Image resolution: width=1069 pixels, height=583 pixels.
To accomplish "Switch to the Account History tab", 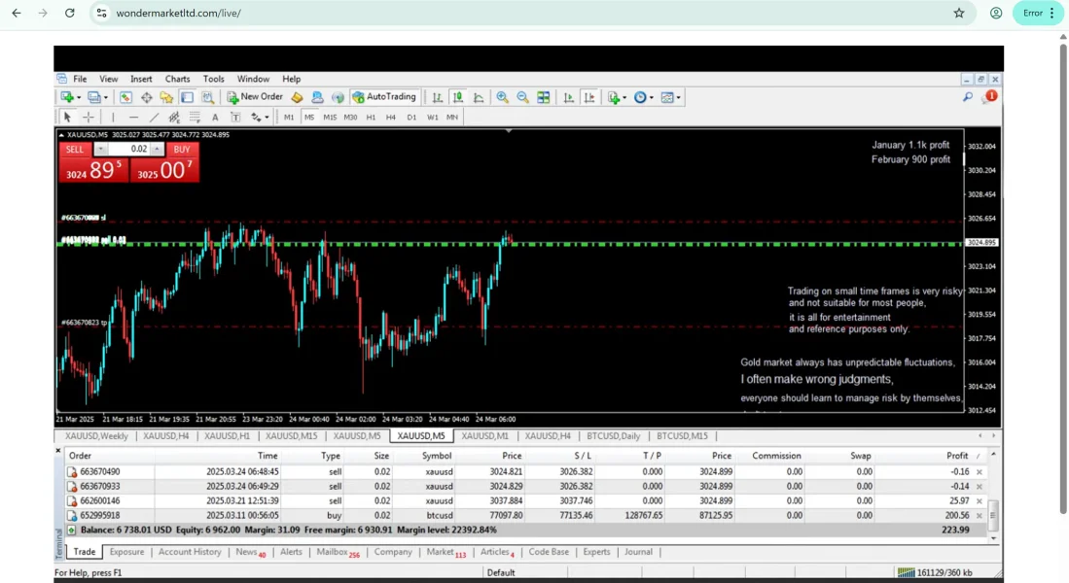I will coord(190,552).
